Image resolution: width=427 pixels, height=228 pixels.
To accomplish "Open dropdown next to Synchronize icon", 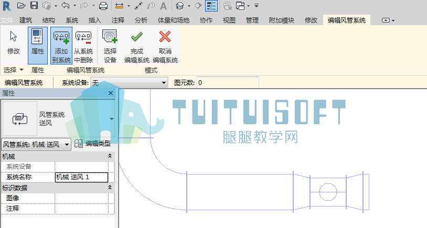I will (56, 6).
